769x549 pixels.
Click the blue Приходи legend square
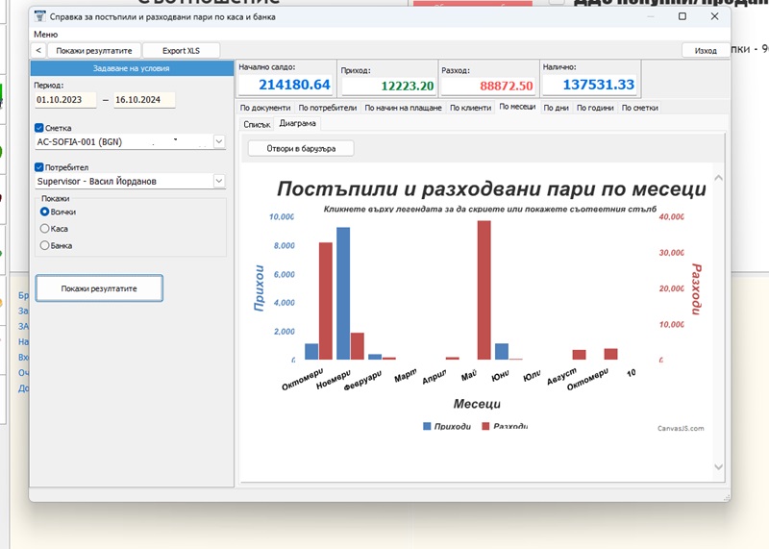click(427, 426)
